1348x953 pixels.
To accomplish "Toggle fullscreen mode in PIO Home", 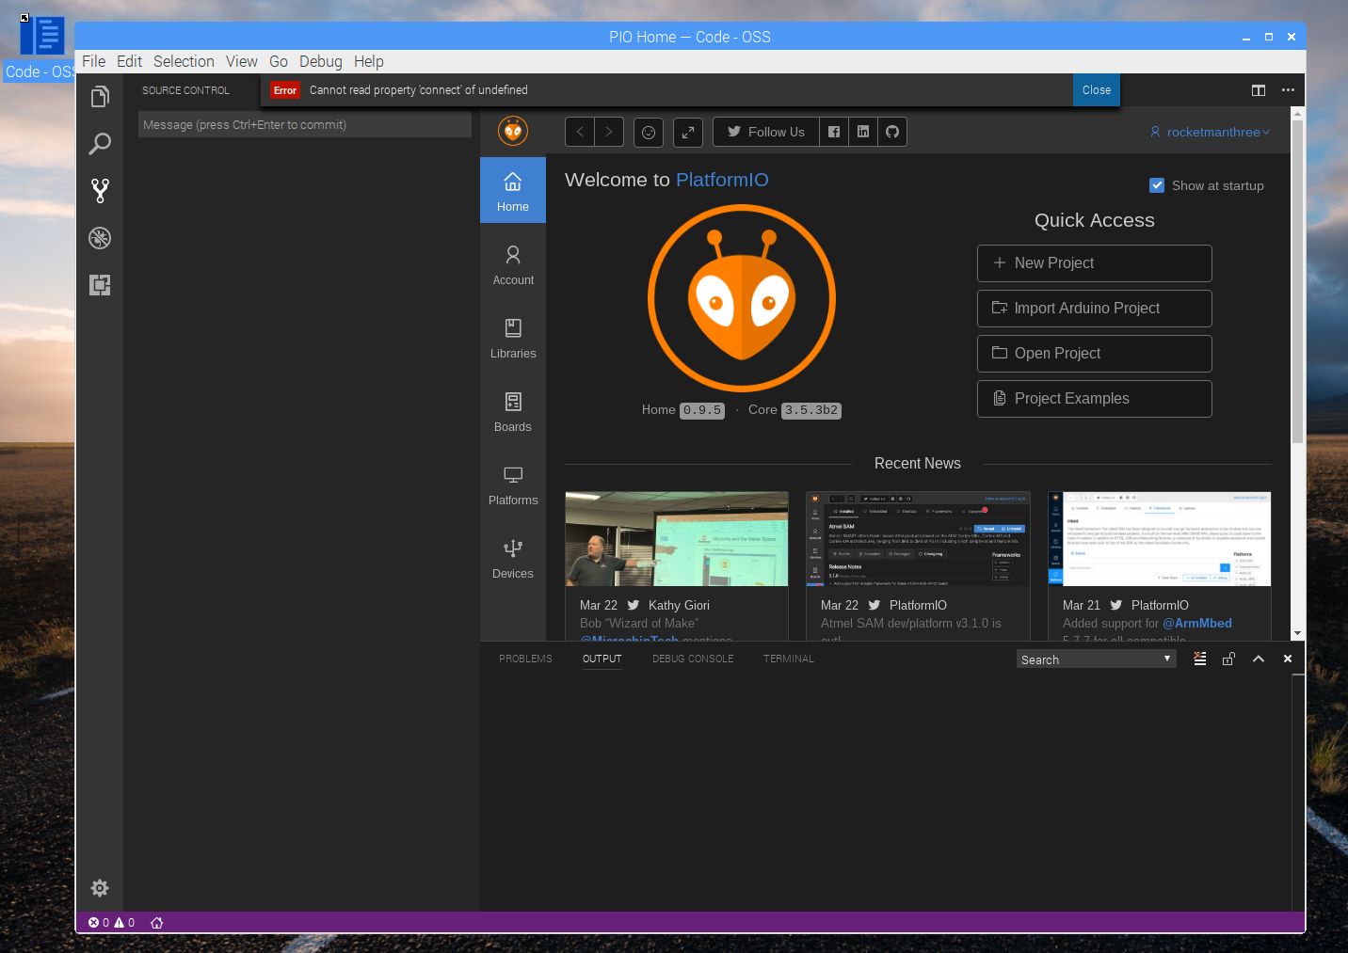I will tap(687, 132).
